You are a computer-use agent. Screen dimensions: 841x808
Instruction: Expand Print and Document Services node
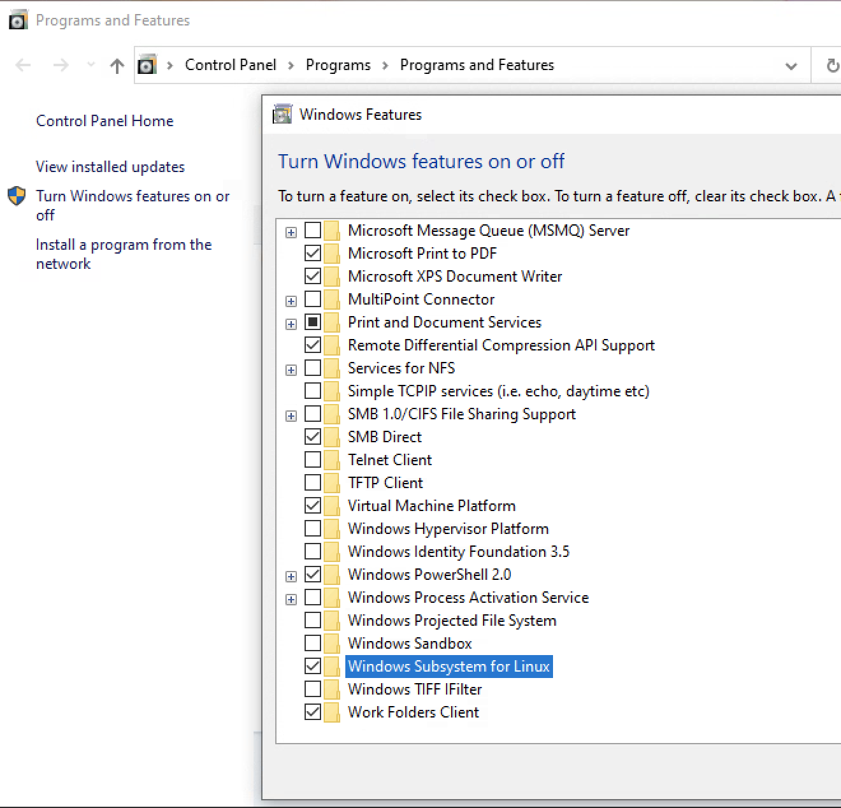[x=291, y=324]
